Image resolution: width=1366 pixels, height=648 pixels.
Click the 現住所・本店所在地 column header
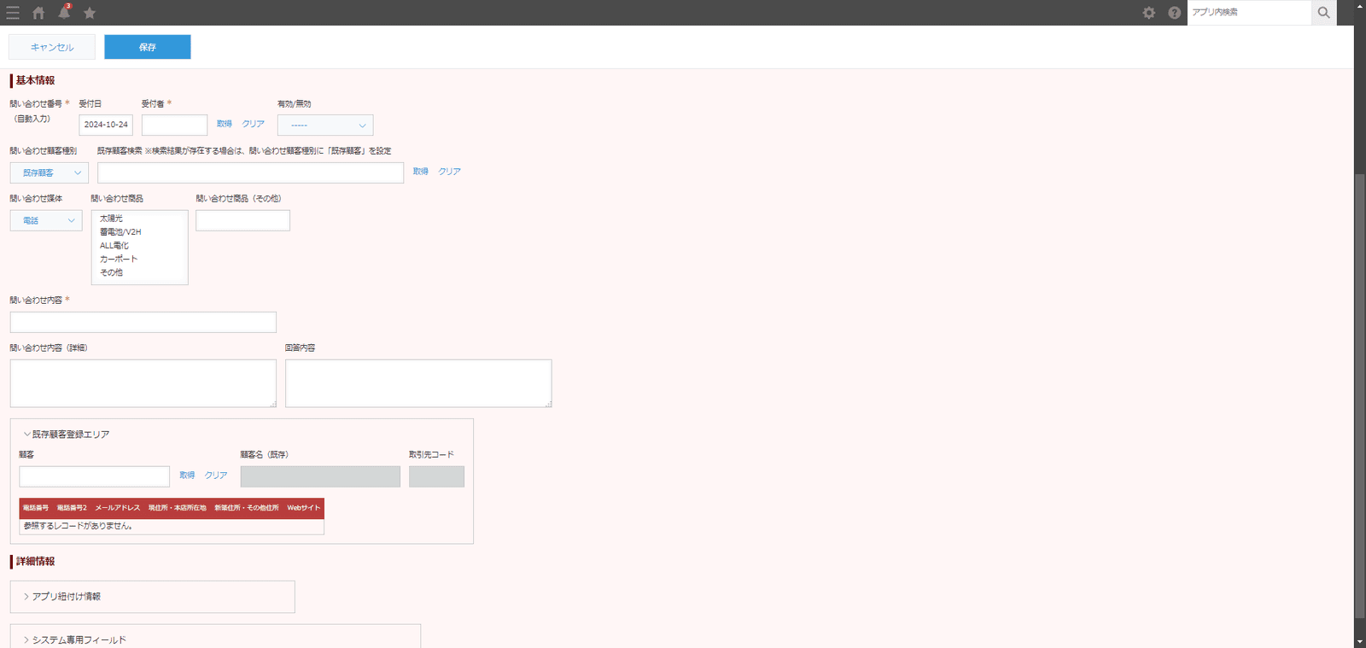point(178,508)
